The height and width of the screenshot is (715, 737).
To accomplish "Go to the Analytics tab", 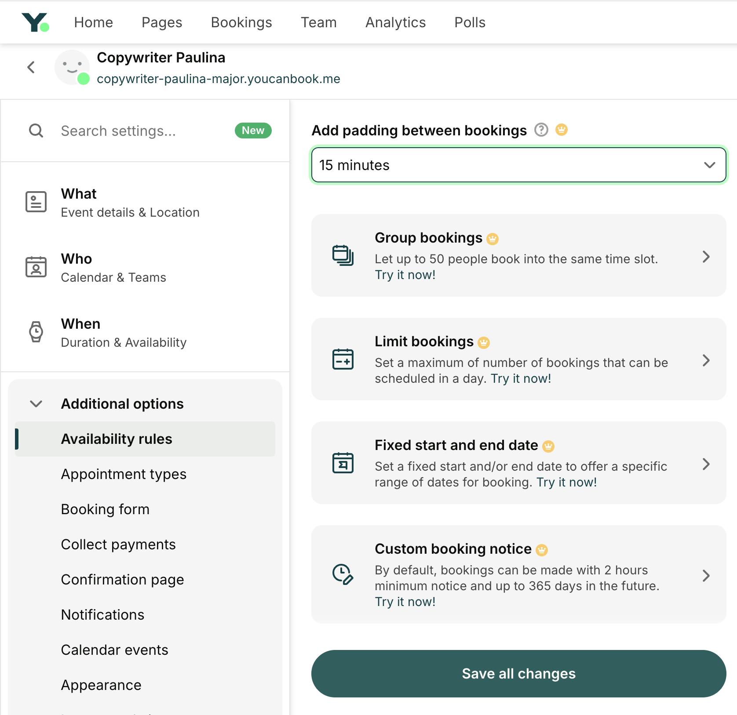I will pos(395,22).
